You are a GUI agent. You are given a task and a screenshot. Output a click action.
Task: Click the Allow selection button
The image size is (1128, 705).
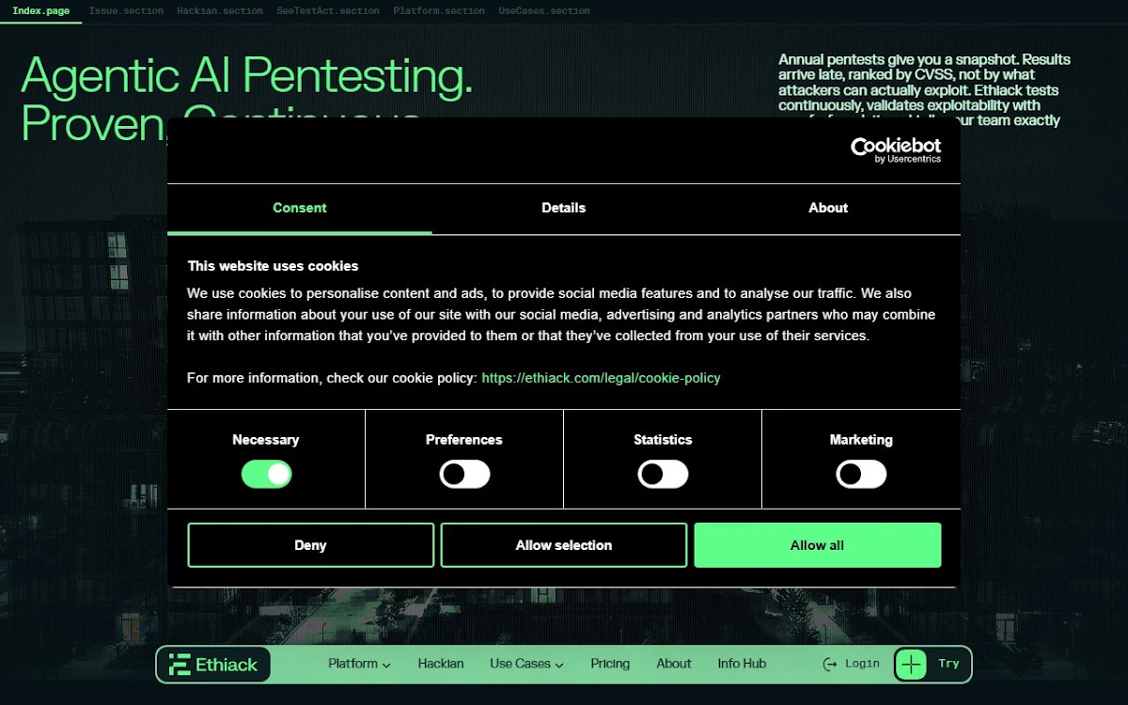click(x=564, y=545)
